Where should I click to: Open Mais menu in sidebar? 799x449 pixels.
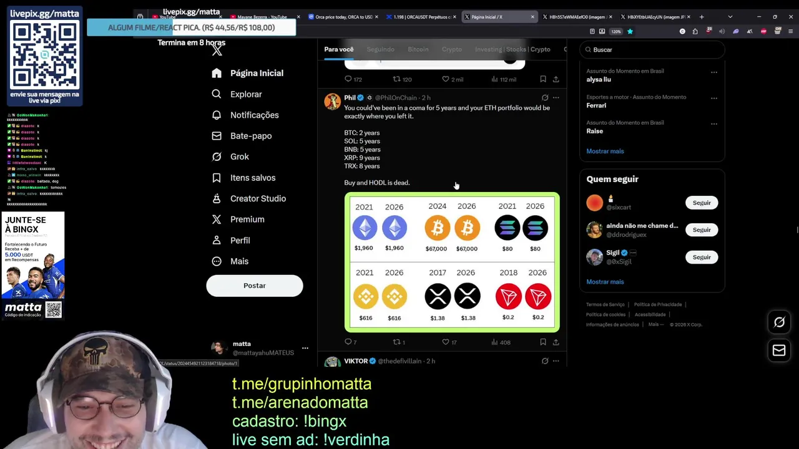[x=230, y=261]
